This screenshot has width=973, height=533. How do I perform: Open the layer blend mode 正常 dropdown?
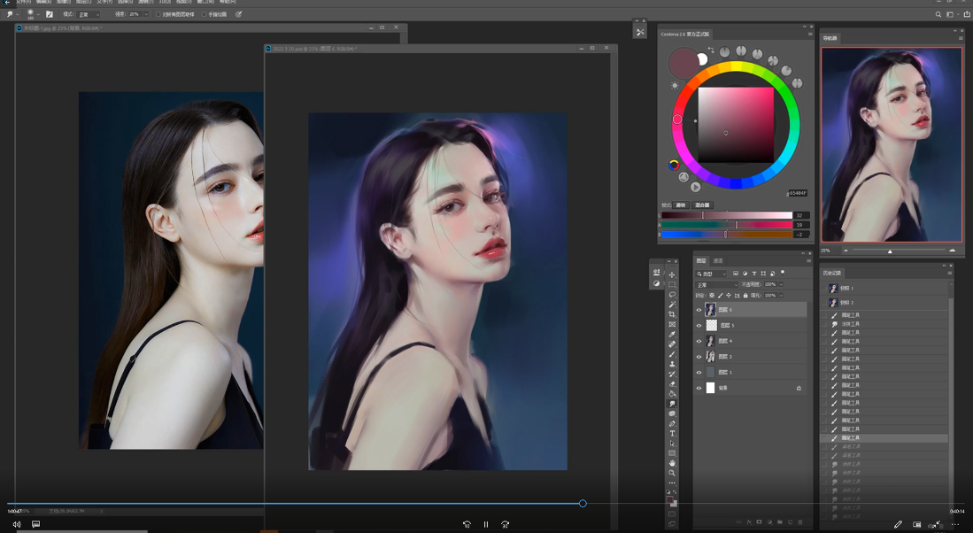coord(716,285)
